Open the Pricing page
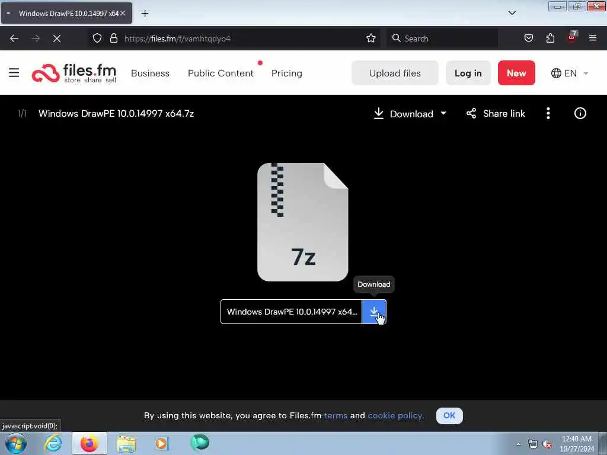The height and width of the screenshot is (455, 607). pos(286,73)
